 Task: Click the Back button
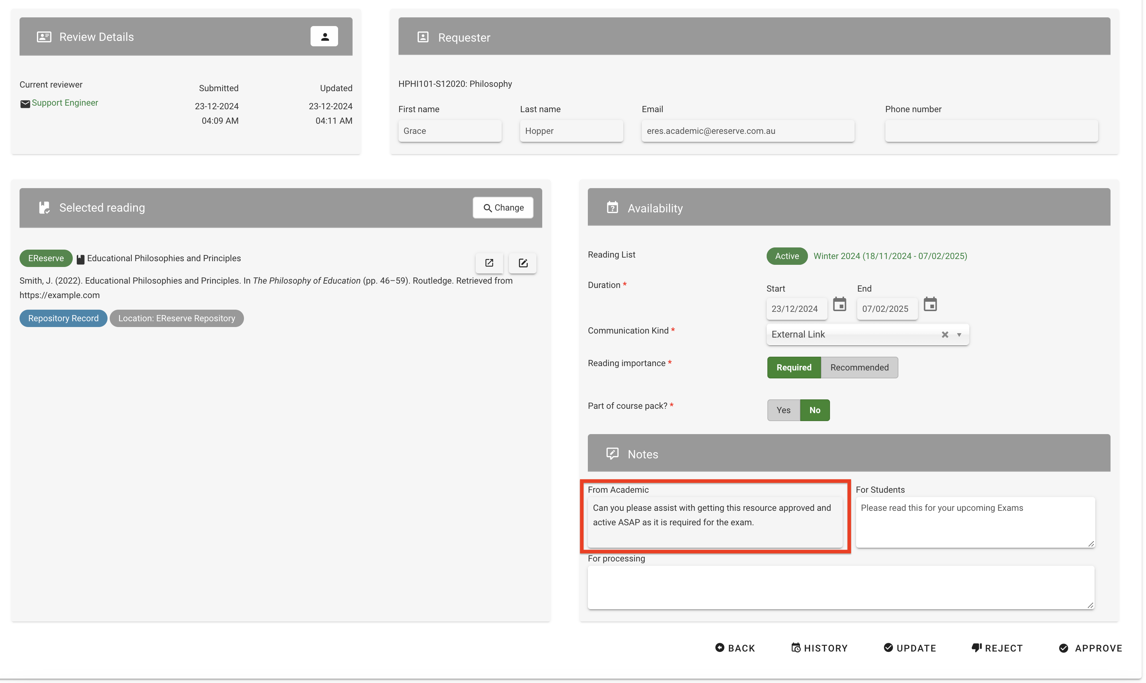[735, 648]
